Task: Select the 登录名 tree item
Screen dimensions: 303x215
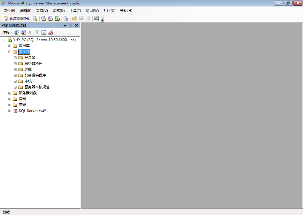Action: pyautogui.click(x=30, y=58)
